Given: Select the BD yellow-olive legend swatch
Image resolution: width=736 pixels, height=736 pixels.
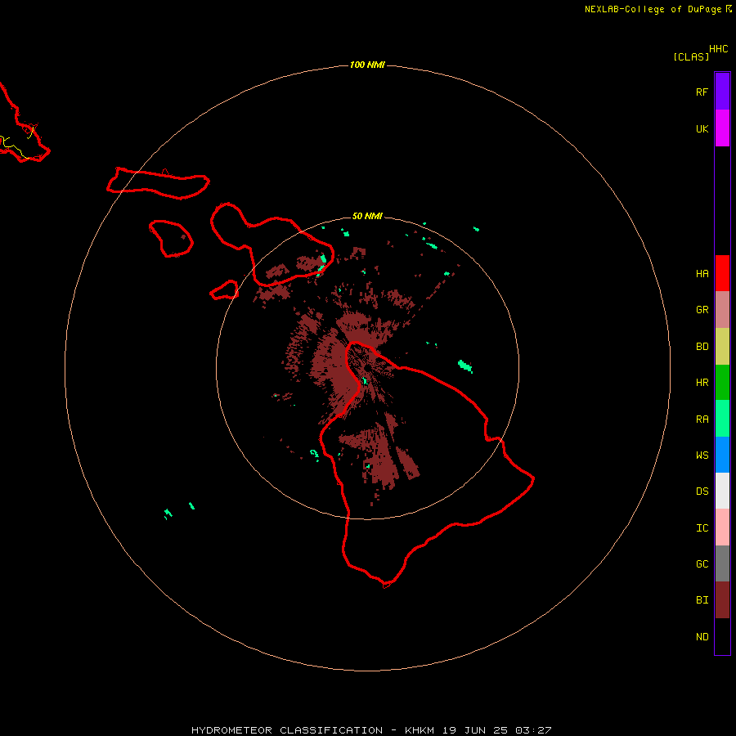Looking at the screenshot, I should coord(722,347).
